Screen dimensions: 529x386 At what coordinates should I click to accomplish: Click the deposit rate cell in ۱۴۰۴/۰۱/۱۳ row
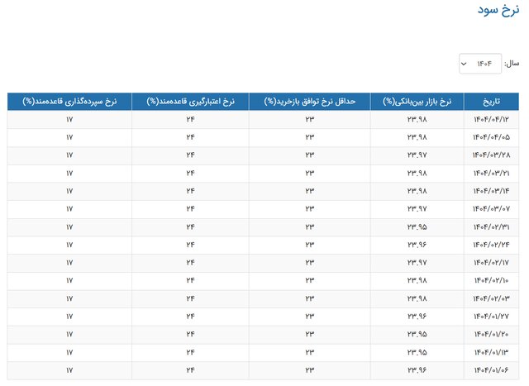pyautogui.click(x=69, y=351)
